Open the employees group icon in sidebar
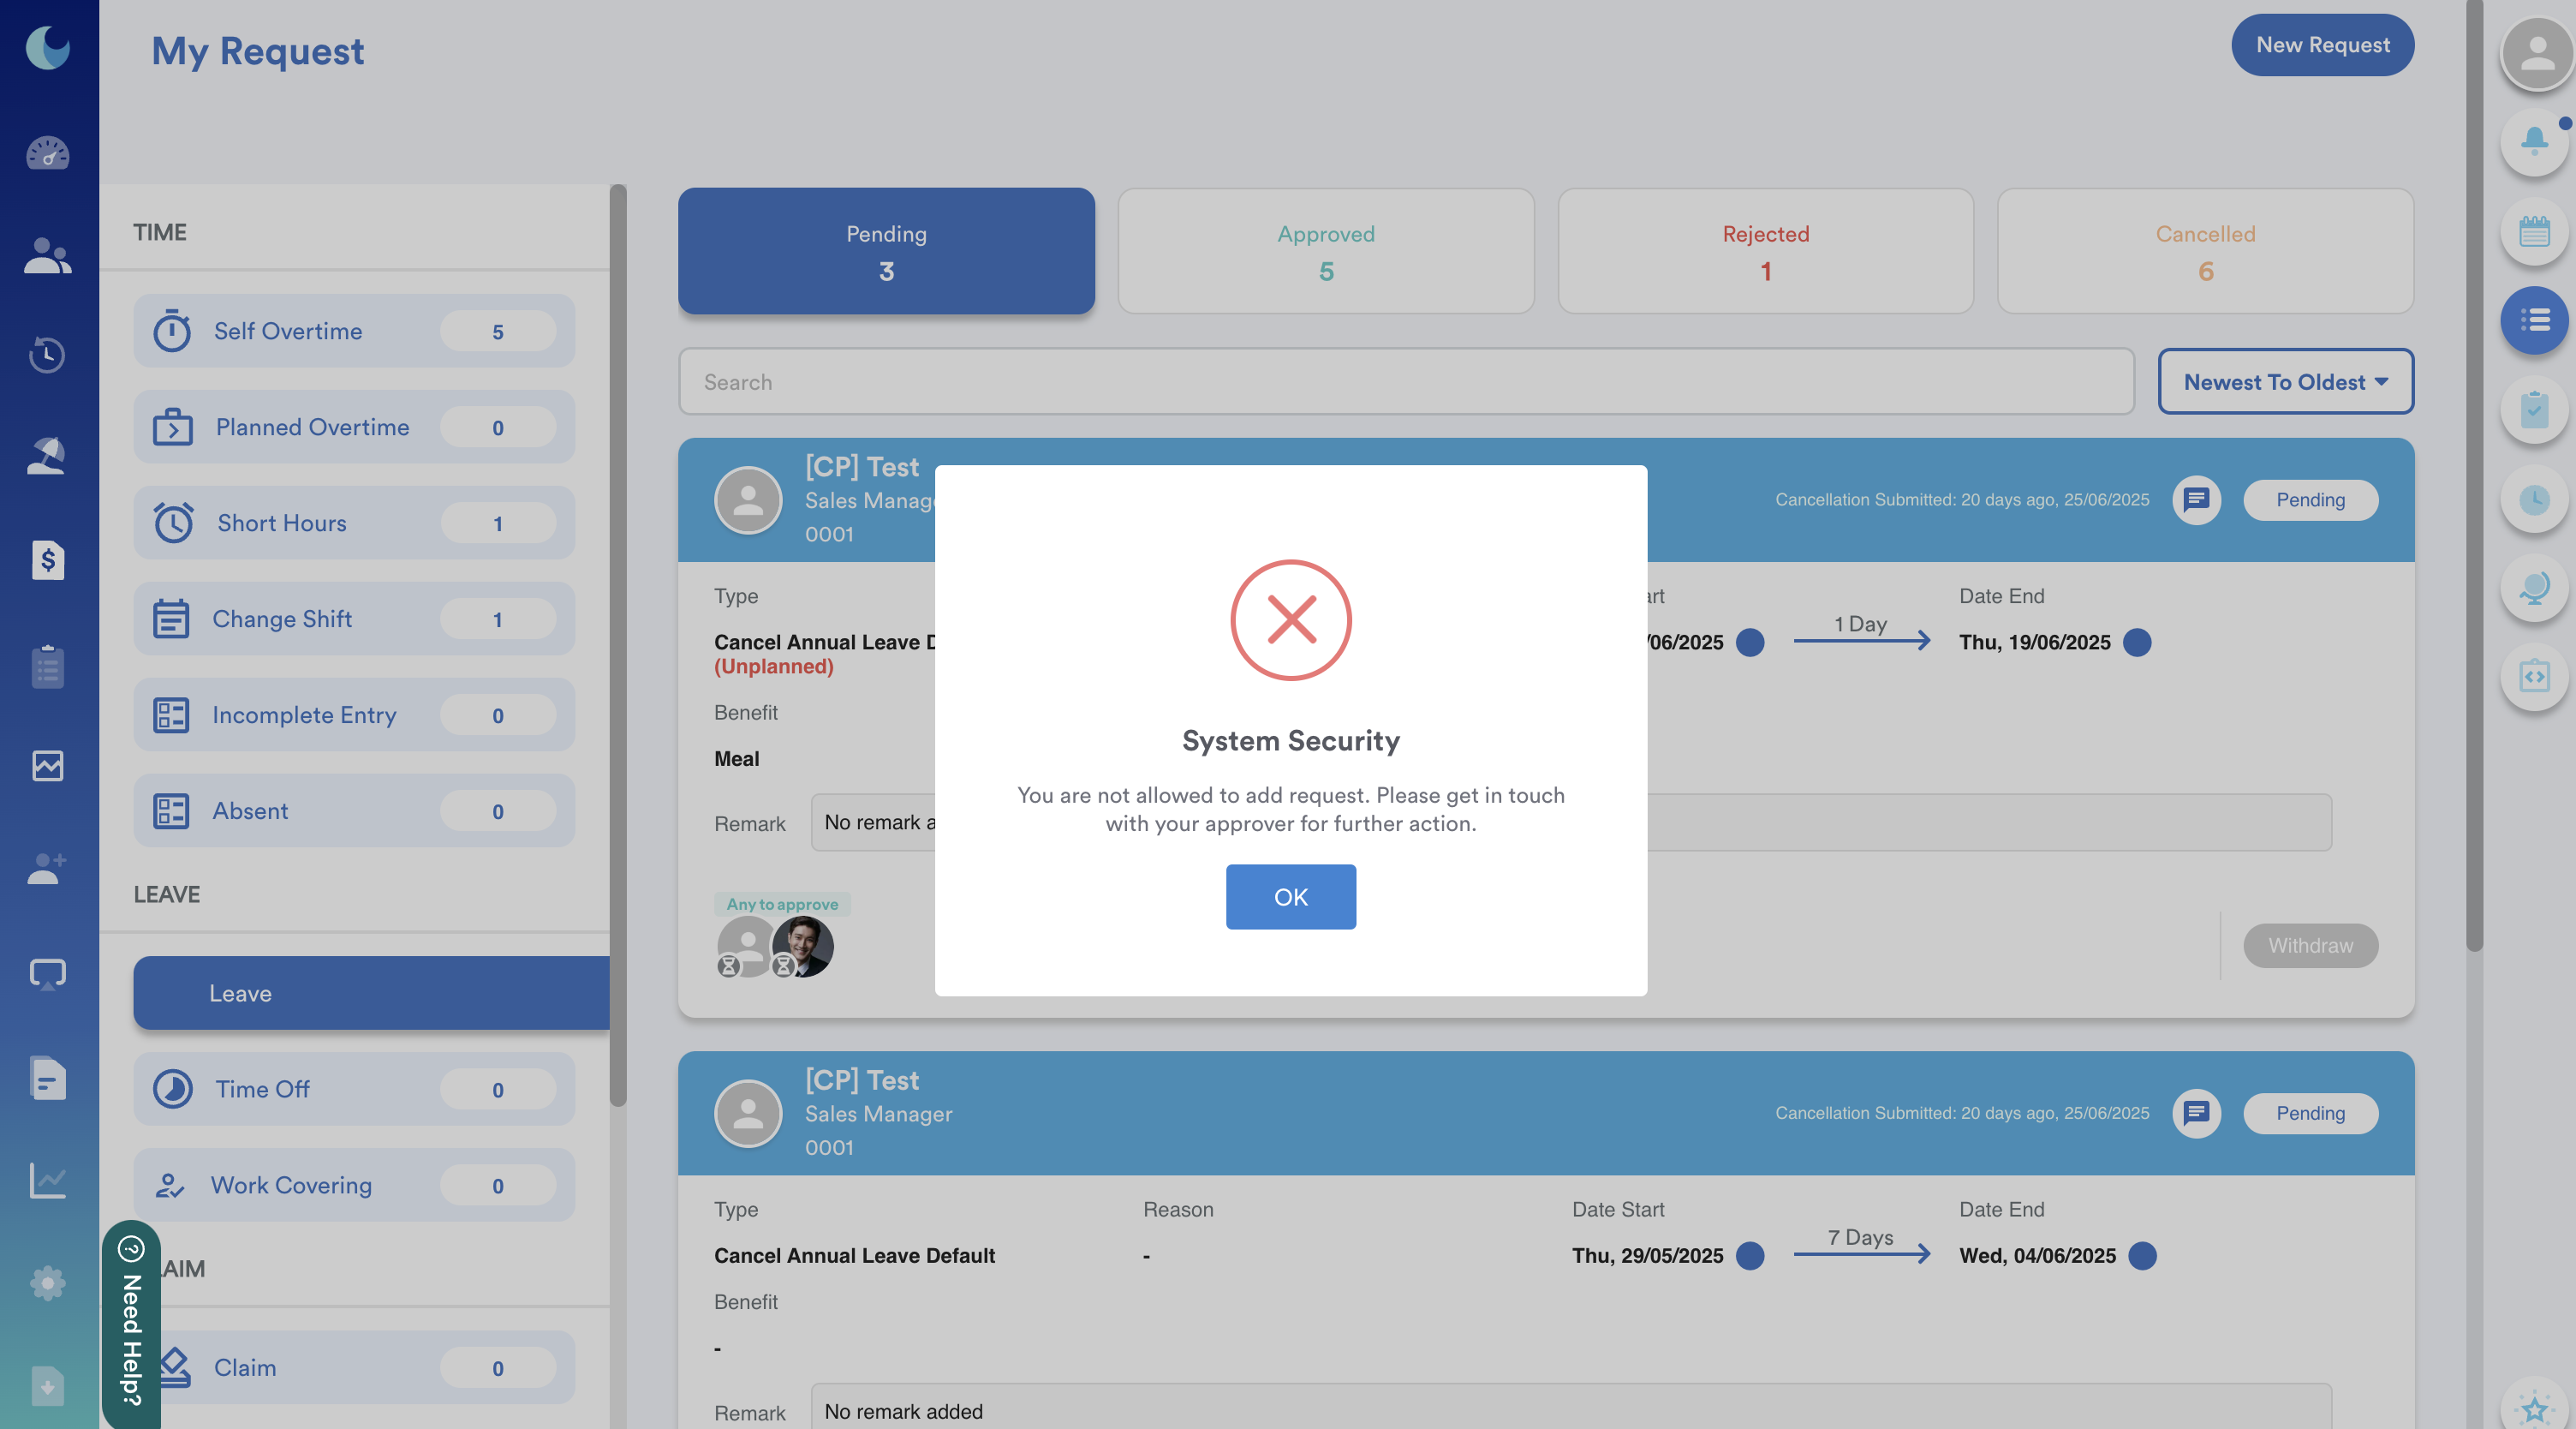This screenshot has width=2576, height=1429. (47, 256)
